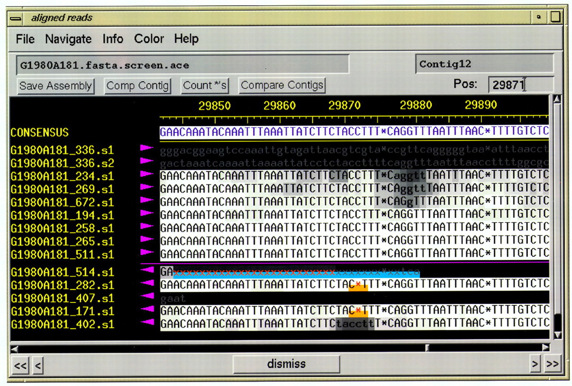Click the G1980A181.fasta.screen.ace file field
572x386 pixels.
tap(182, 65)
